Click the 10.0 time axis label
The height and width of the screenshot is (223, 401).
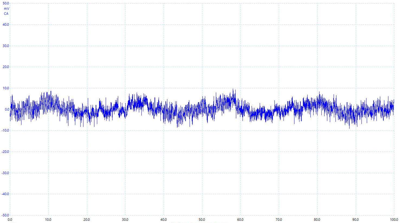click(48, 220)
